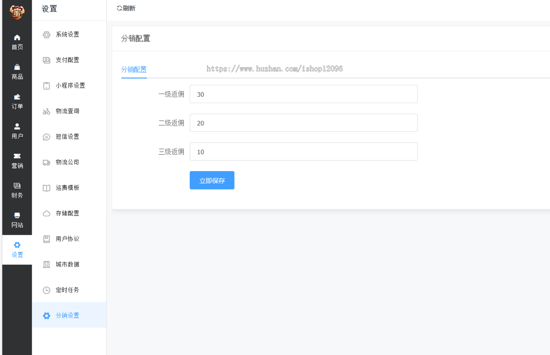
Task: Open 短信设置 menu entry
Action: (x=69, y=137)
